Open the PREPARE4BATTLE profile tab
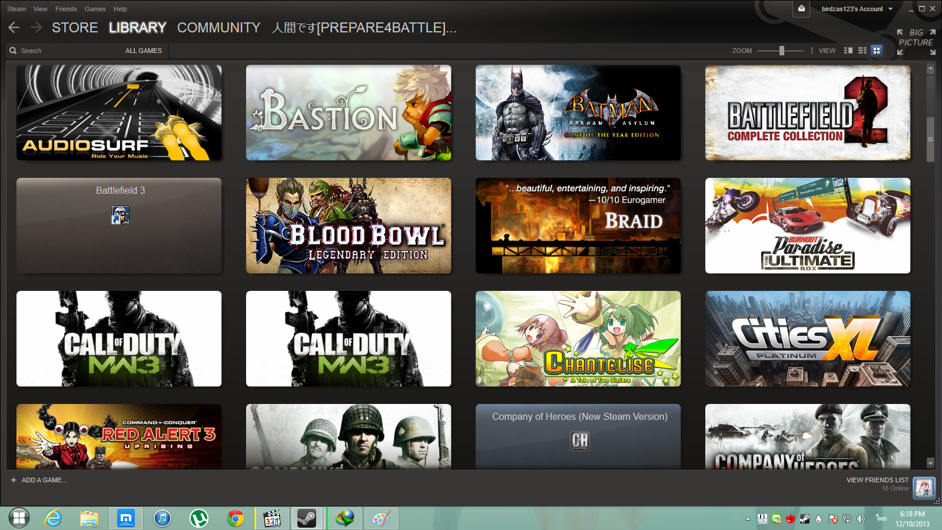 (x=364, y=28)
